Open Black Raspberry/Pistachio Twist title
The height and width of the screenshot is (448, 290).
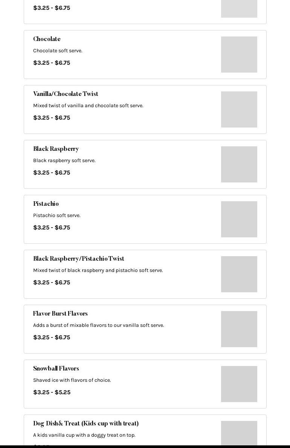[79, 258]
